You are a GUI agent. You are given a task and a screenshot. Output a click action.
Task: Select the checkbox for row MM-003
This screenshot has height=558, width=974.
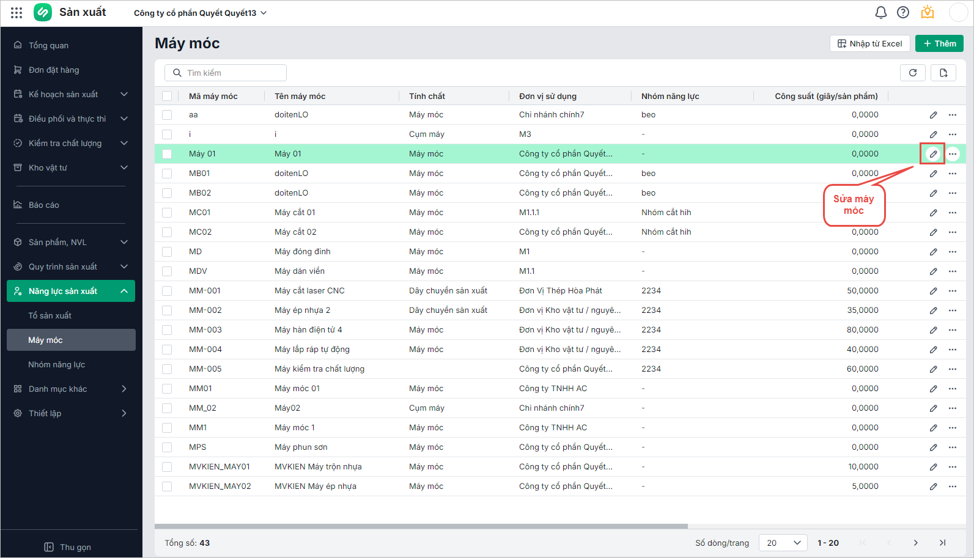(167, 330)
